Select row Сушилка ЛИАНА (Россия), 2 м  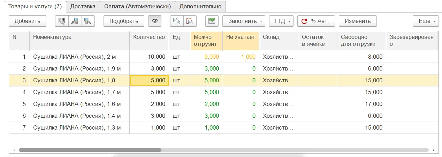[223, 57]
